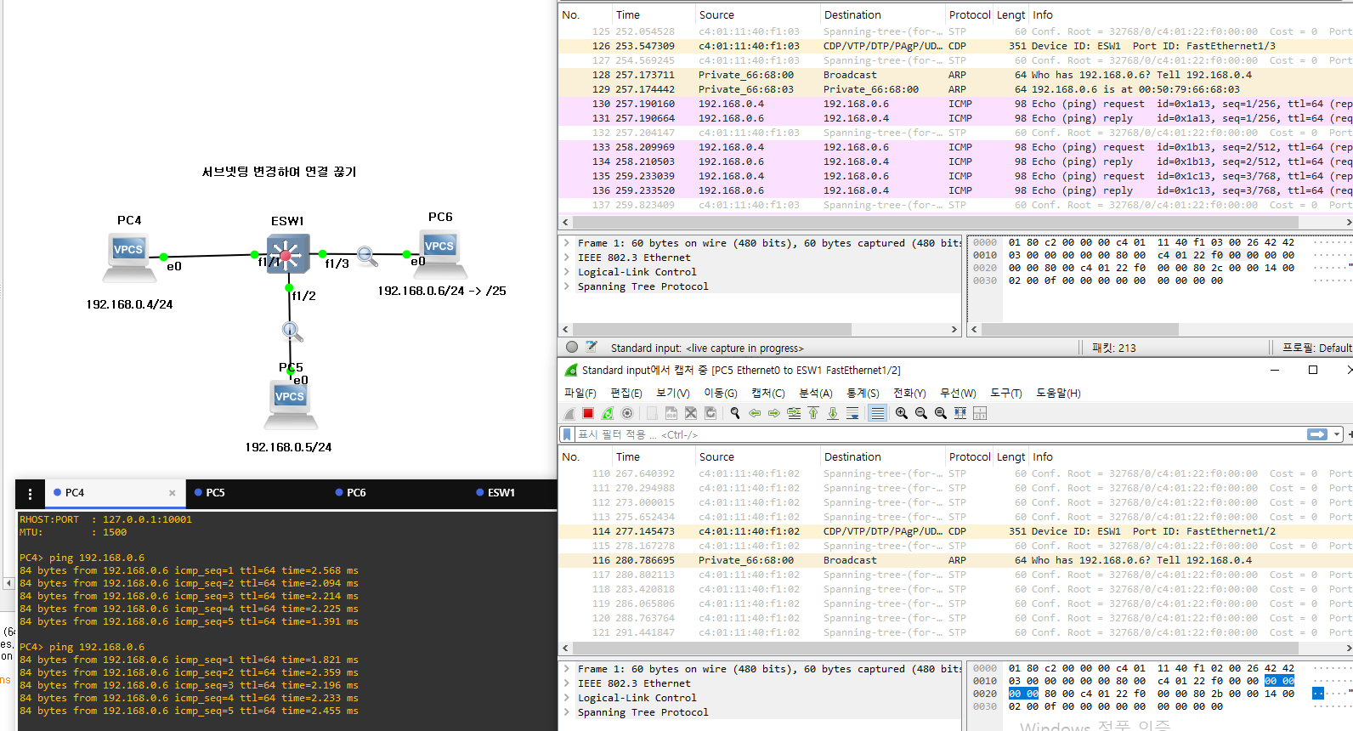Restart the current capture
The image size is (1353, 731).
point(608,413)
